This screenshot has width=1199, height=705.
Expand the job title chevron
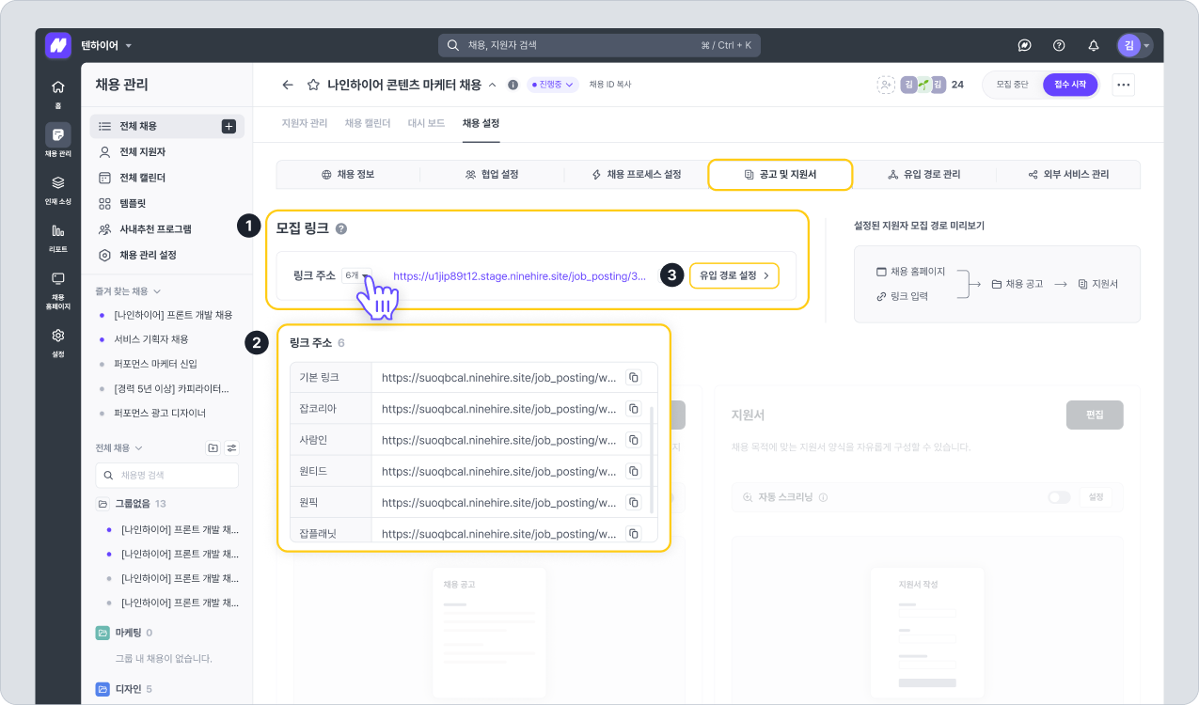click(x=492, y=85)
